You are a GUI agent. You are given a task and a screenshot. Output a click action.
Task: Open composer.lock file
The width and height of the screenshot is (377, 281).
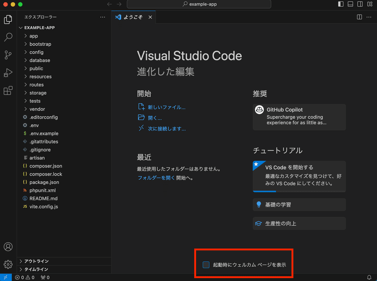pos(64,174)
